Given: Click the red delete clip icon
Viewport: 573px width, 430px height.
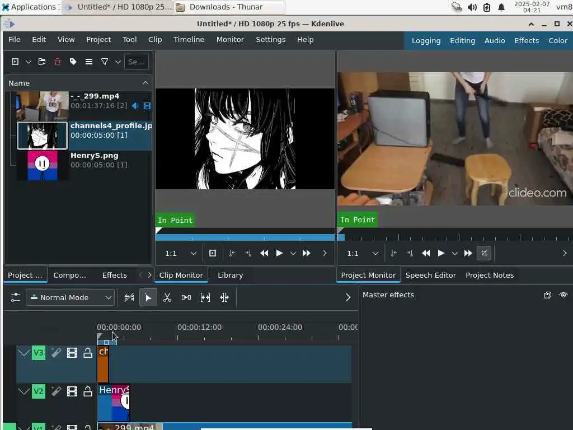Looking at the screenshot, I should pyautogui.click(x=58, y=62).
